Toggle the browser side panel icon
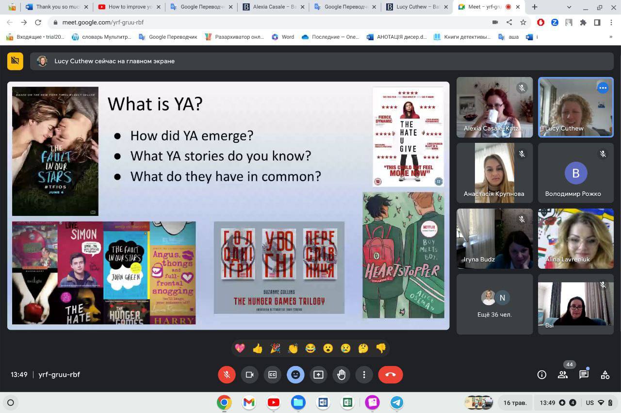621x413 pixels. click(x=597, y=22)
